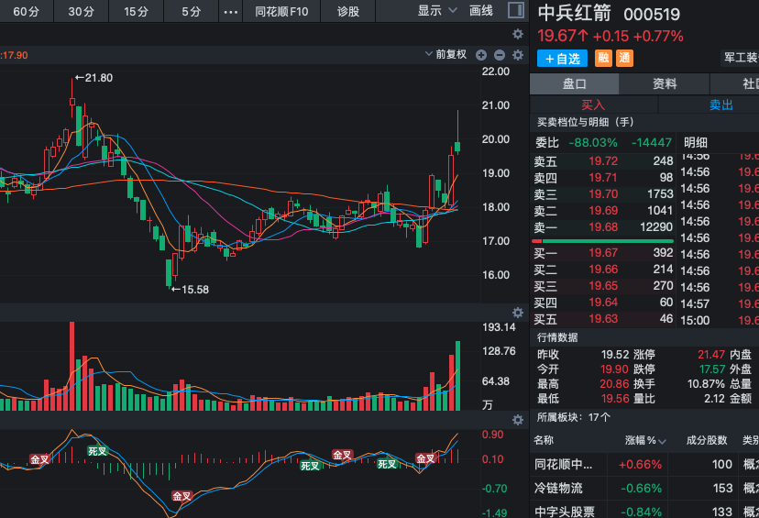Click the 通 connect badge
The image size is (759, 518).
pos(624,58)
